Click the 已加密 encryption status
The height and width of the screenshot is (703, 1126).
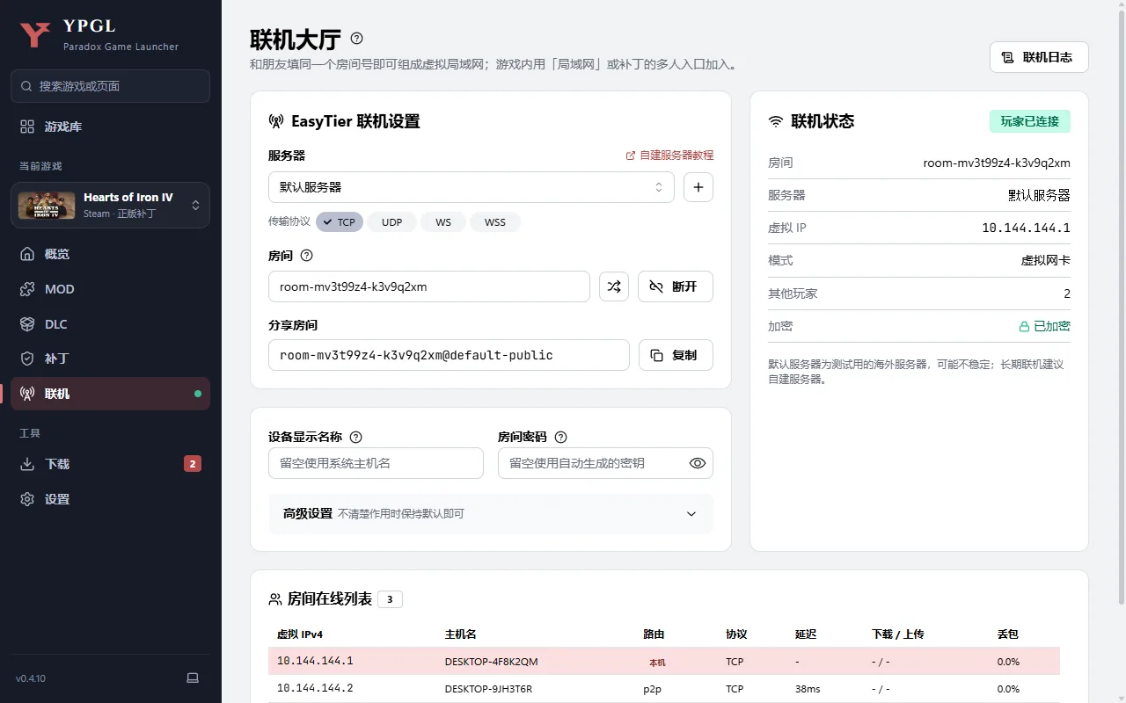pyautogui.click(x=1044, y=326)
